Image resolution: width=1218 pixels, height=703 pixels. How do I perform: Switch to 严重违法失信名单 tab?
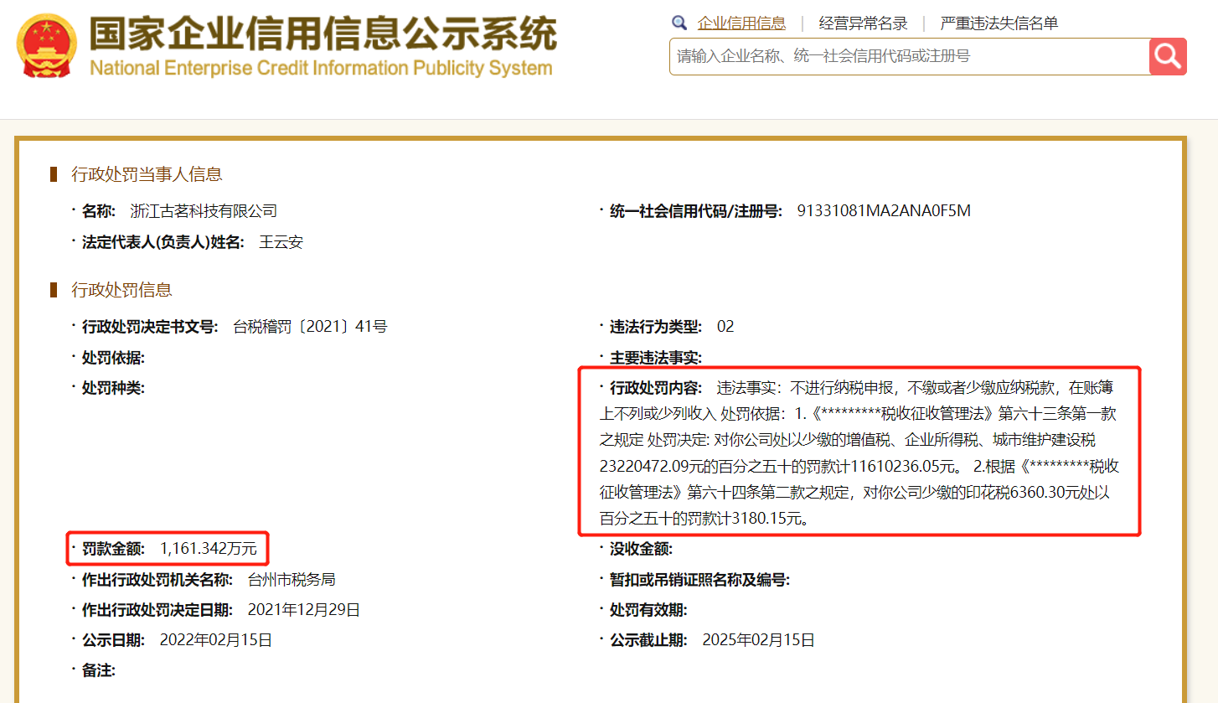tap(999, 23)
